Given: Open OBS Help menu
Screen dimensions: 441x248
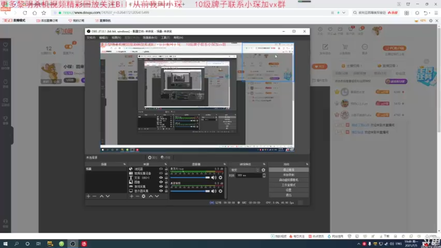Looking at the screenshot, I should click(178, 38).
